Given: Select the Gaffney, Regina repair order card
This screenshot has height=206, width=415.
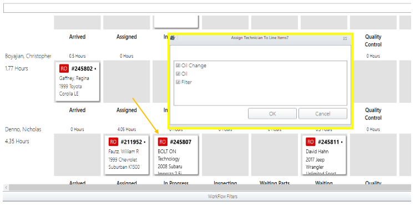Looking at the screenshot, I should coord(77,81).
